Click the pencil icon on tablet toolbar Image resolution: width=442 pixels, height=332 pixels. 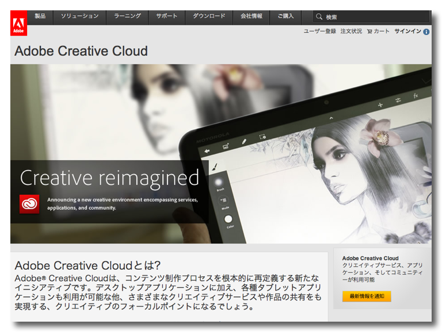click(244, 141)
